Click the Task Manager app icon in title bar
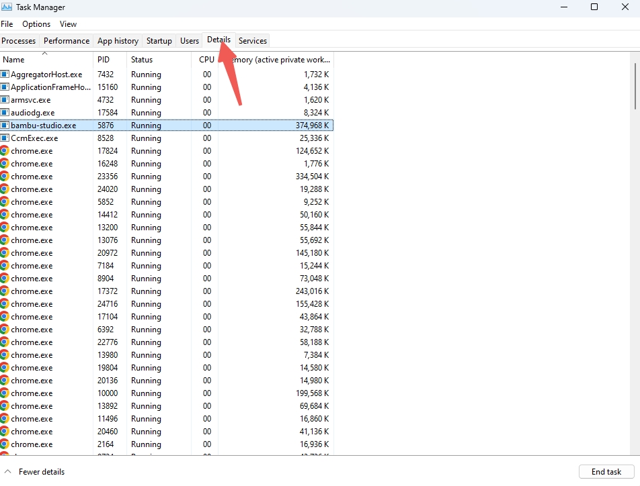The image size is (640, 486). pos(7,7)
